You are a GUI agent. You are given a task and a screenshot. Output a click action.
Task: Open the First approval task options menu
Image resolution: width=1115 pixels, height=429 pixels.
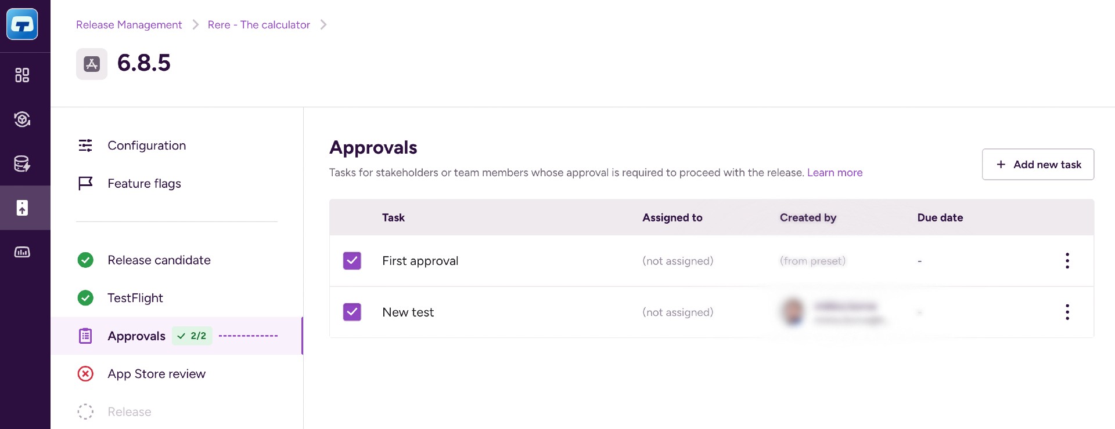pyautogui.click(x=1067, y=261)
